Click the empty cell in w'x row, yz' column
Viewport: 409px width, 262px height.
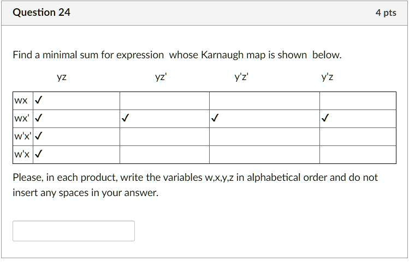point(164,155)
